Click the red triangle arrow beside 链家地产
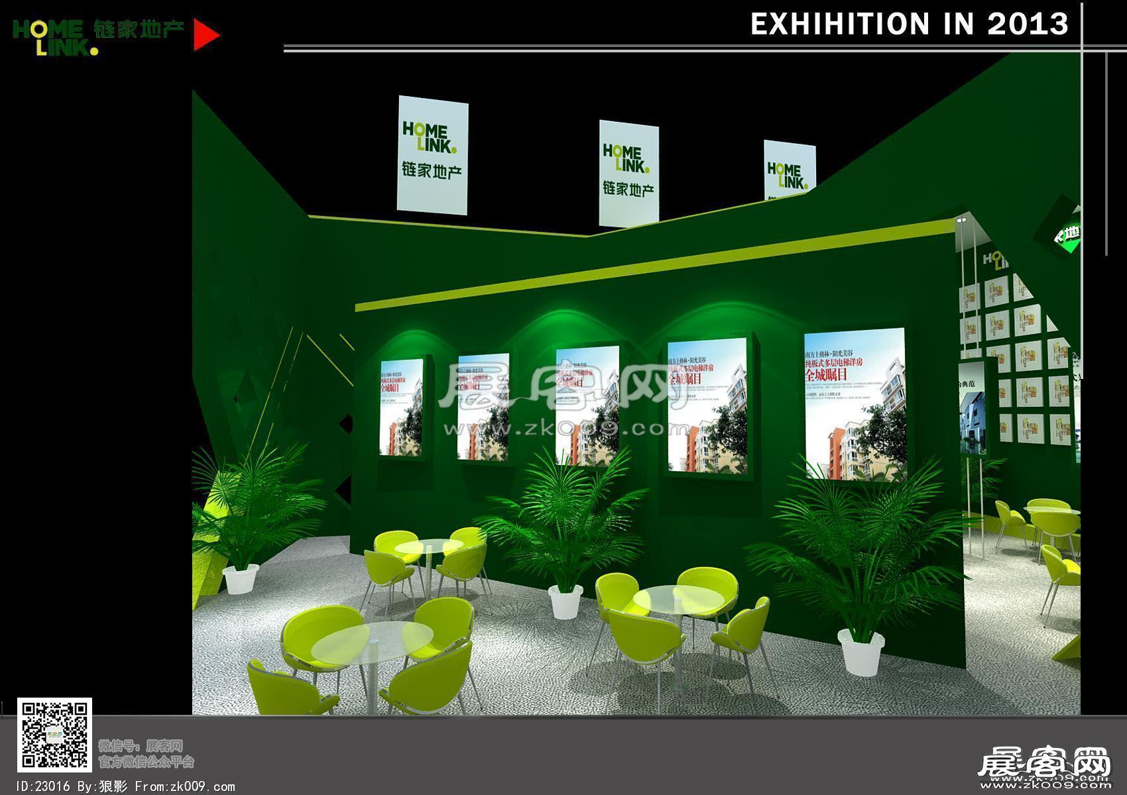The width and height of the screenshot is (1127, 795). point(207,35)
